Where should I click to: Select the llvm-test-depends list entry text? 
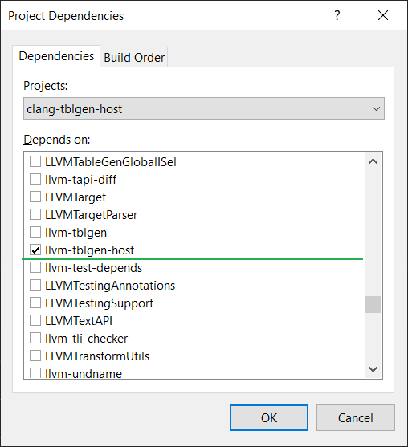point(94,268)
